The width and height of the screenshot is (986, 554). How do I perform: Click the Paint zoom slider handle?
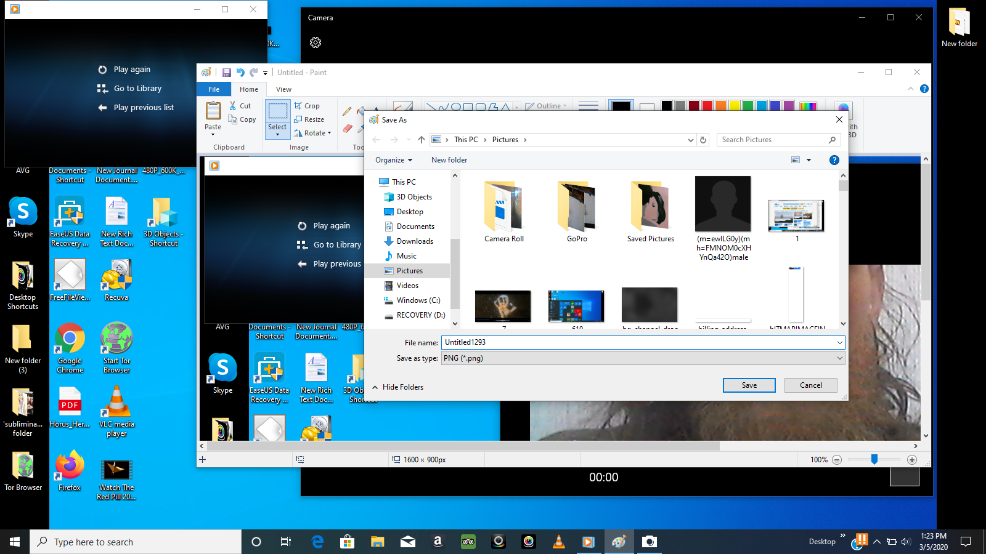pyautogui.click(x=874, y=460)
